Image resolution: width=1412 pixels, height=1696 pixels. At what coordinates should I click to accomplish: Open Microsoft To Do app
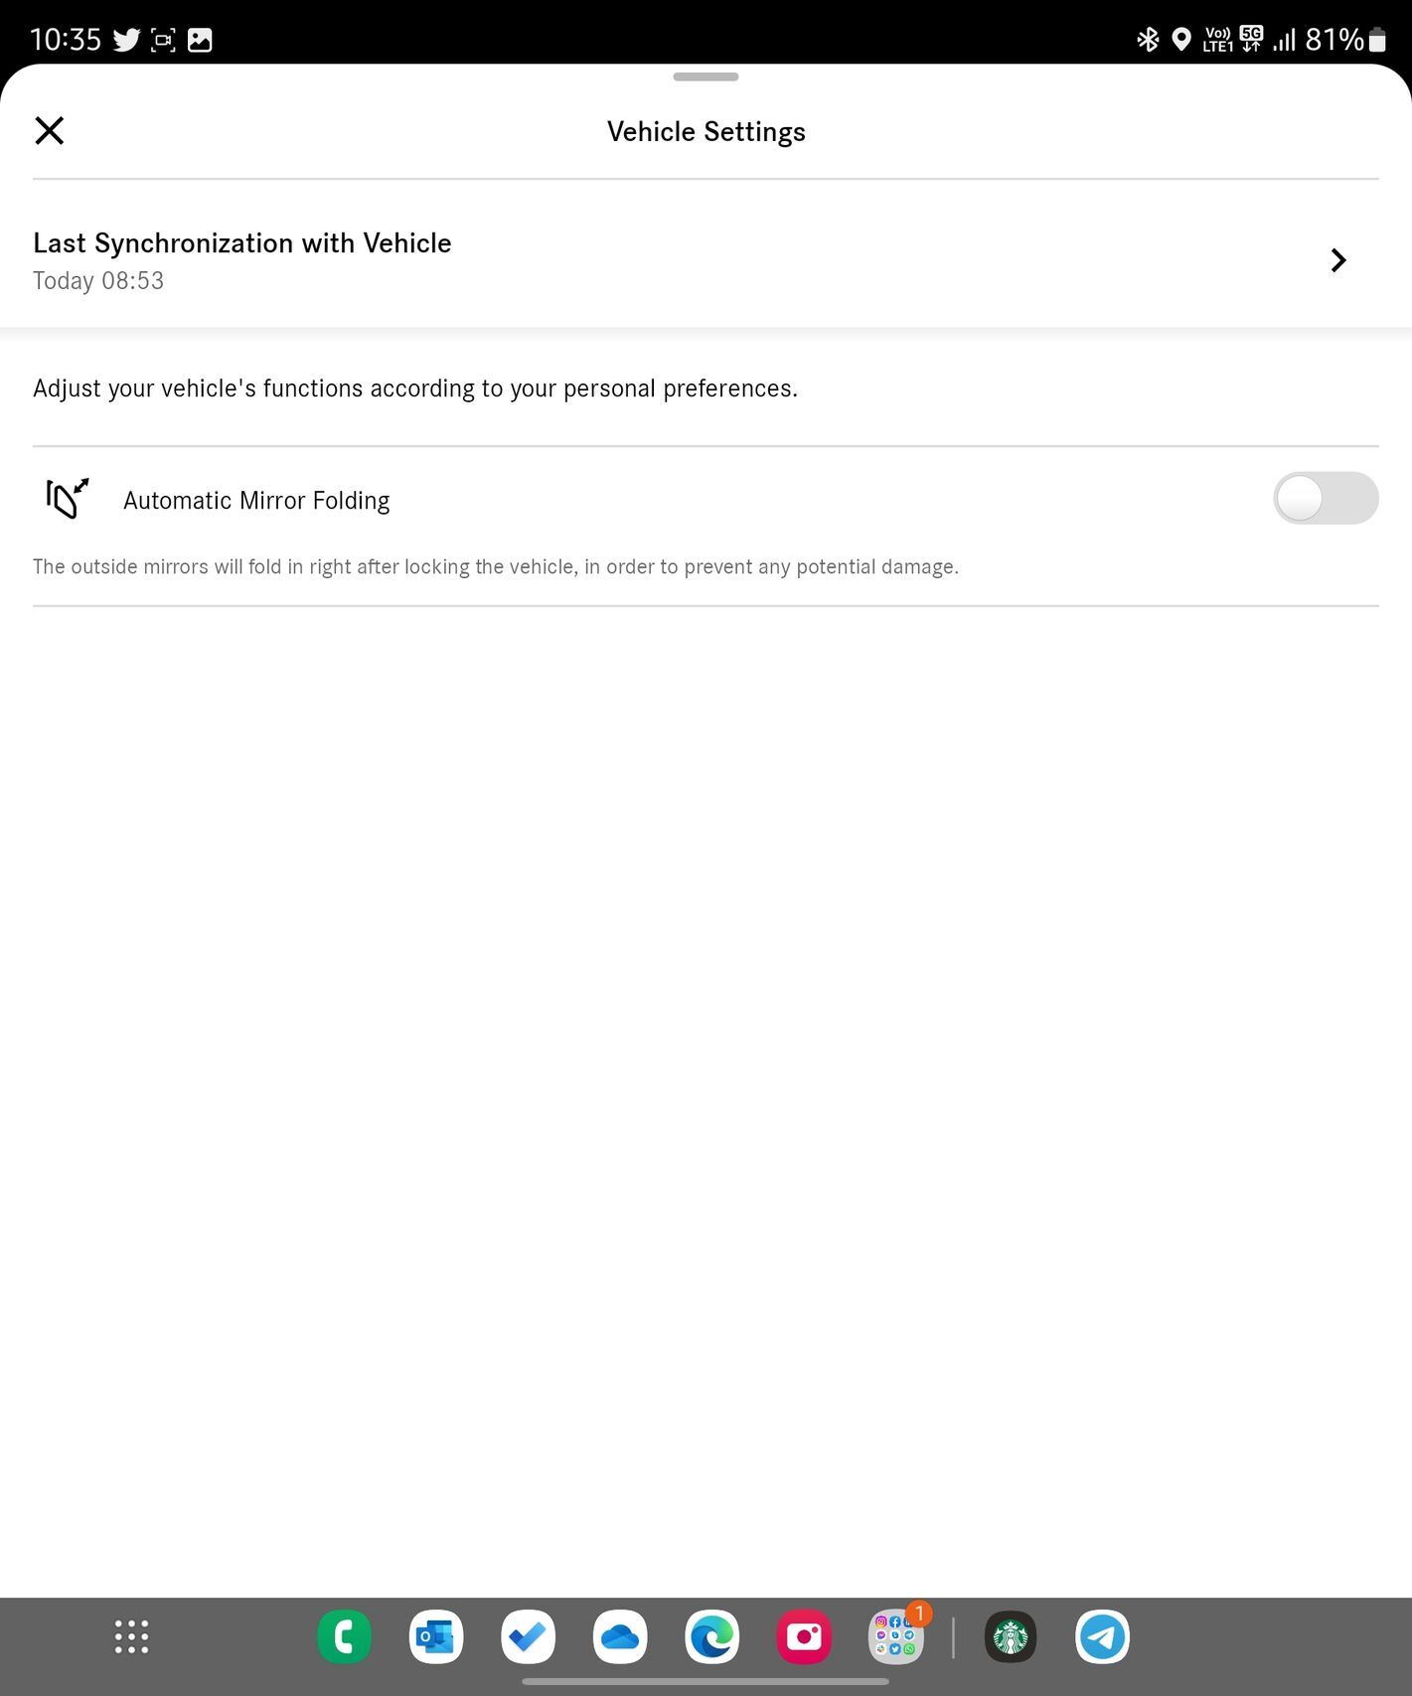click(528, 1636)
